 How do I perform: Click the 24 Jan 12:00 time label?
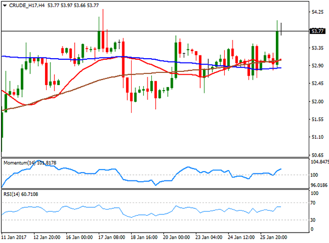pos(241,238)
